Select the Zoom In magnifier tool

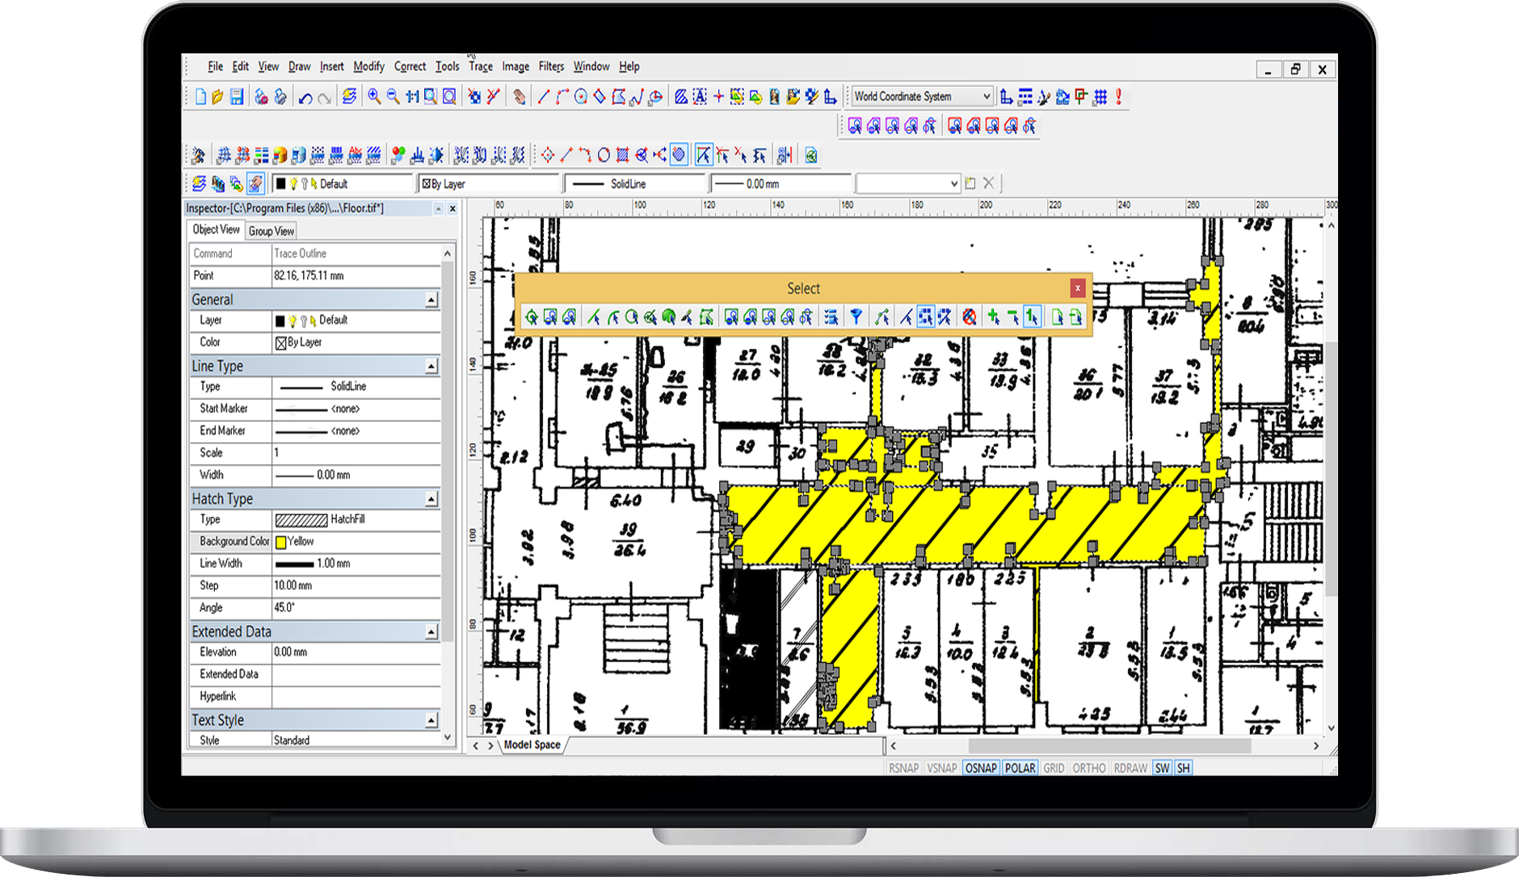click(x=373, y=96)
